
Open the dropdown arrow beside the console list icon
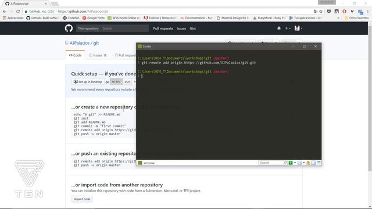click(x=303, y=163)
